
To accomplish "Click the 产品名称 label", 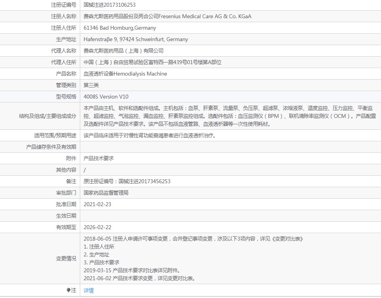I will (66, 74).
